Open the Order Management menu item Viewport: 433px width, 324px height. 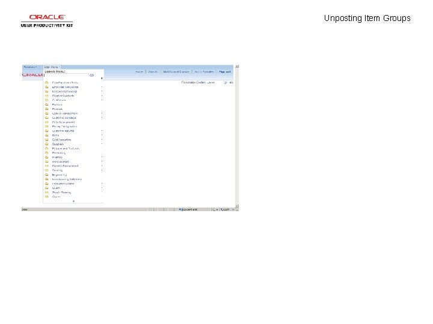[x=64, y=122]
